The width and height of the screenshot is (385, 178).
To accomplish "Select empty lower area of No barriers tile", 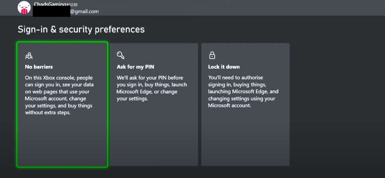I will point(62,141).
